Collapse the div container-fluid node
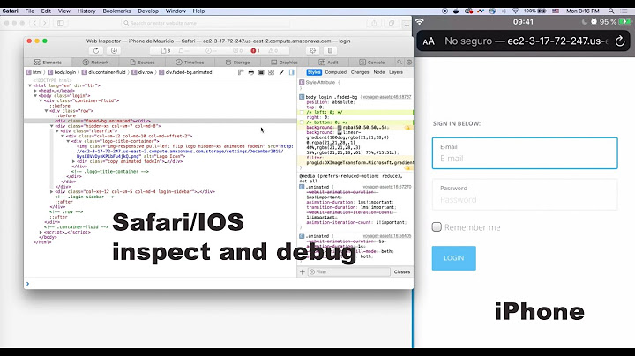 point(41,100)
